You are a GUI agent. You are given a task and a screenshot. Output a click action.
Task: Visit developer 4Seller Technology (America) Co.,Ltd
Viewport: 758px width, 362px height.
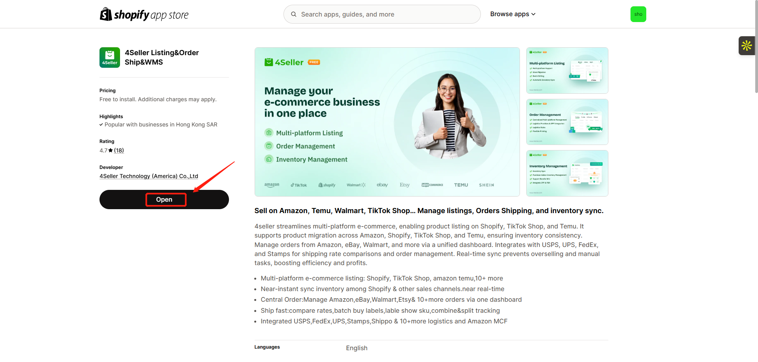149,176
